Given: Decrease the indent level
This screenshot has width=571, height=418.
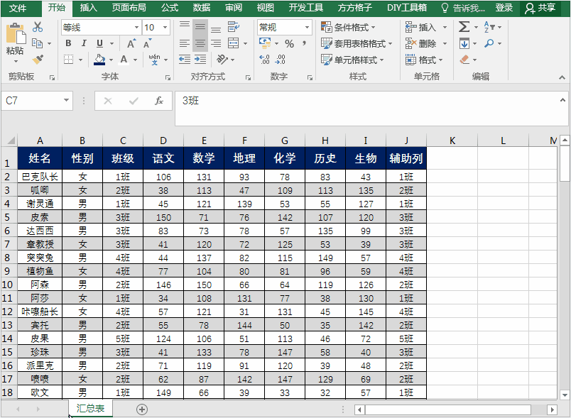Looking at the screenshot, I should point(185,60).
